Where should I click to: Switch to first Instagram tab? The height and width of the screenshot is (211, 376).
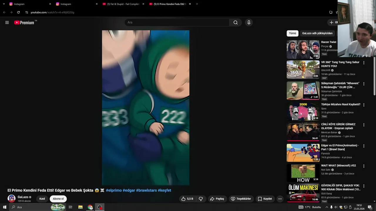point(29,4)
